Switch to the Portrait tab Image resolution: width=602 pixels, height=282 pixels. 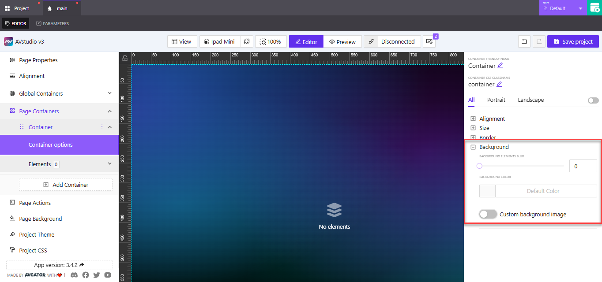point(496,100)
